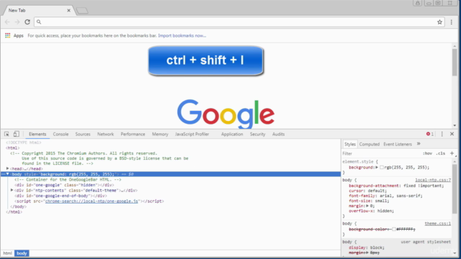
Task: Bookmark this page with the star icon
Action: tap(439, 22)
